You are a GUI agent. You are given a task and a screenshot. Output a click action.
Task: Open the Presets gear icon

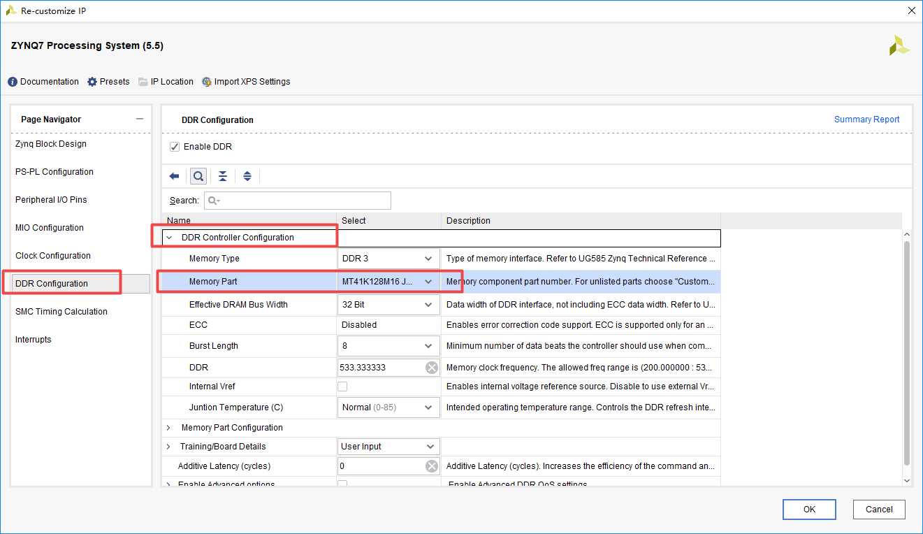[92, 82]
